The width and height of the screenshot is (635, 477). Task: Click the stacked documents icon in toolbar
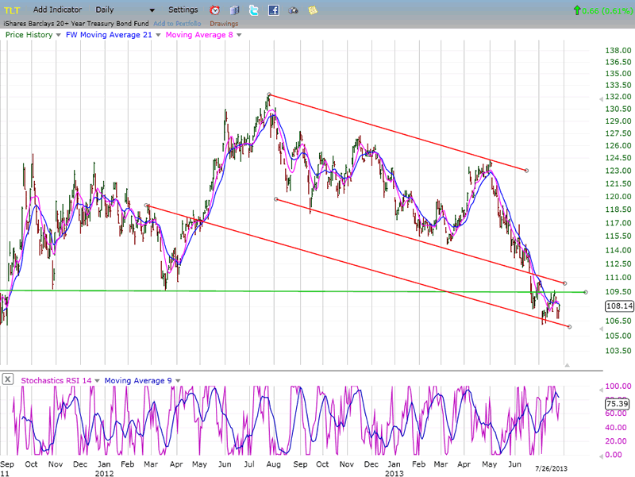234,10
